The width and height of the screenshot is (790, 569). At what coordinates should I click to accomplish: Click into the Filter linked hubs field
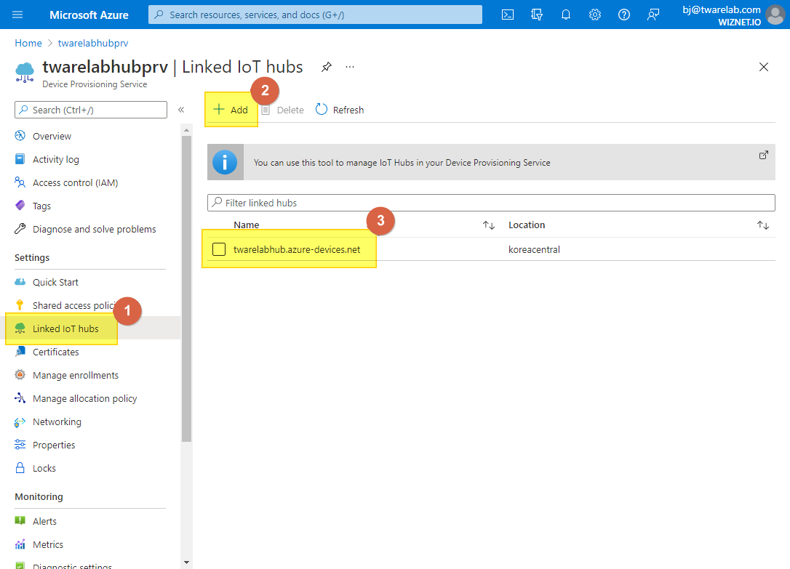point(491,203)
